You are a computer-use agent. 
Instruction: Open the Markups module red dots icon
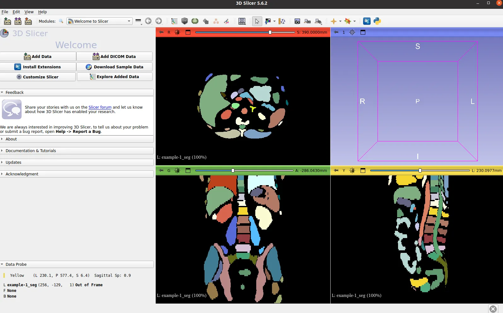216,21
